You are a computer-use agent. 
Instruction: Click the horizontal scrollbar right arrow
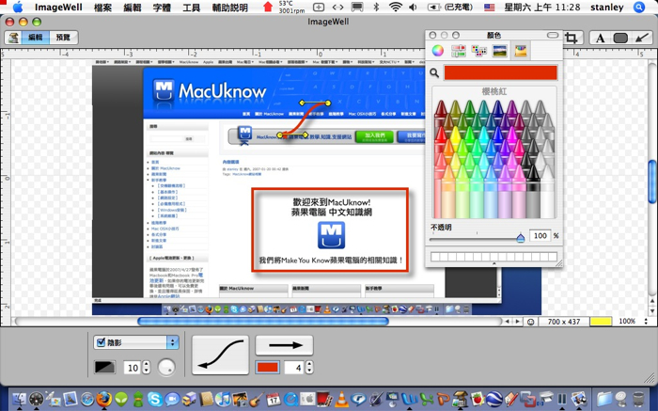coord(517,322)
